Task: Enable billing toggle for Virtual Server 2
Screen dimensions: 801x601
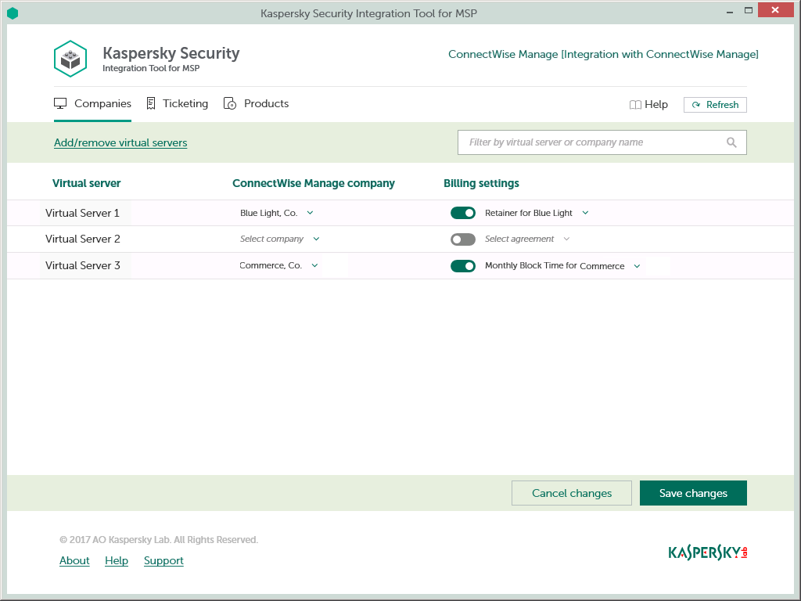Action: pyautogui.click(x=463, y=239)
